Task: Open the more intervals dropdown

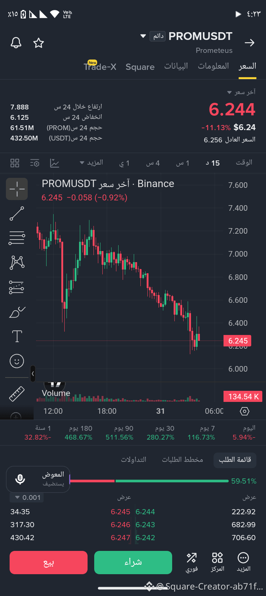Action: [91, 163]
